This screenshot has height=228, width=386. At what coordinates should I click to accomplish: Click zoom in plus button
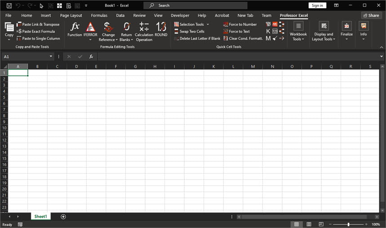pyautogui.click(x=366, y=224)
